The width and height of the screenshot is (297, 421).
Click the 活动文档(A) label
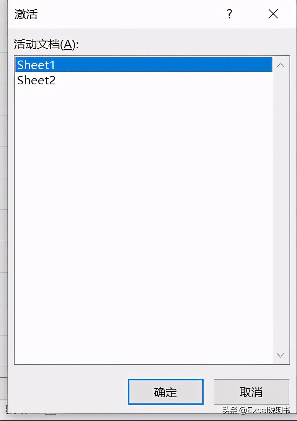click(46, 44)
